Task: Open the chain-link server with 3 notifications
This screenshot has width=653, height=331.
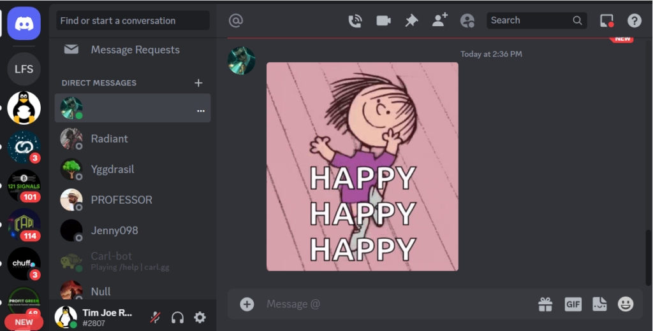Action: coord(24,147)
